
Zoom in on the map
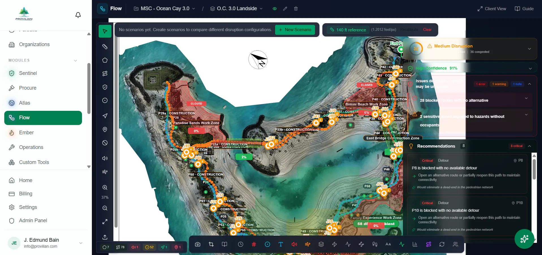point(105,187)
